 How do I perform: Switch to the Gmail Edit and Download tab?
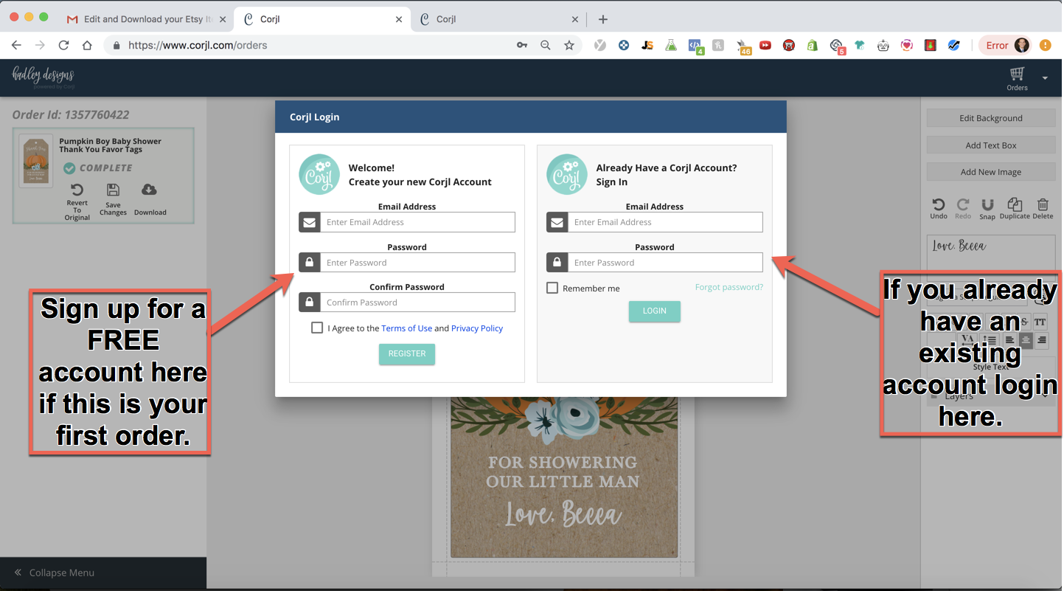point(146,19)
